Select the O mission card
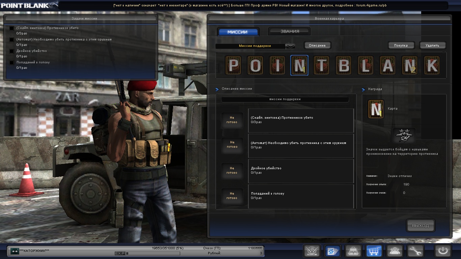 coord(255,65)
